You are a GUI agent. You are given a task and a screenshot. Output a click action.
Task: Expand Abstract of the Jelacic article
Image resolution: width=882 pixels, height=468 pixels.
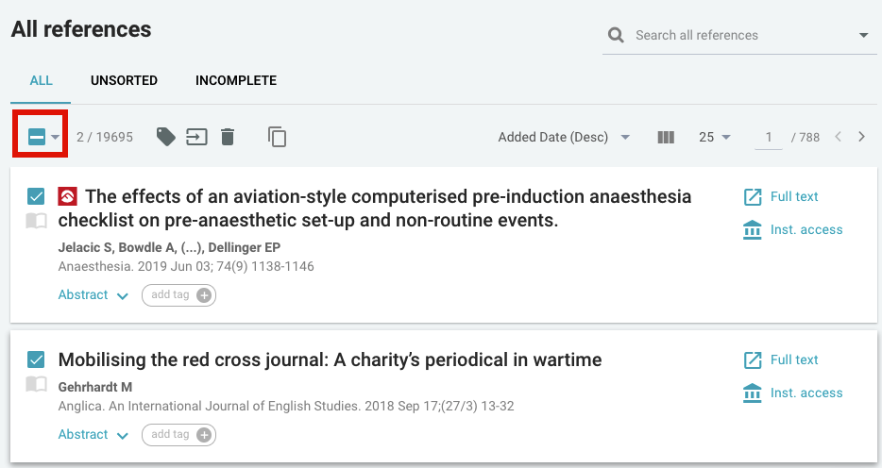point(93,295)
